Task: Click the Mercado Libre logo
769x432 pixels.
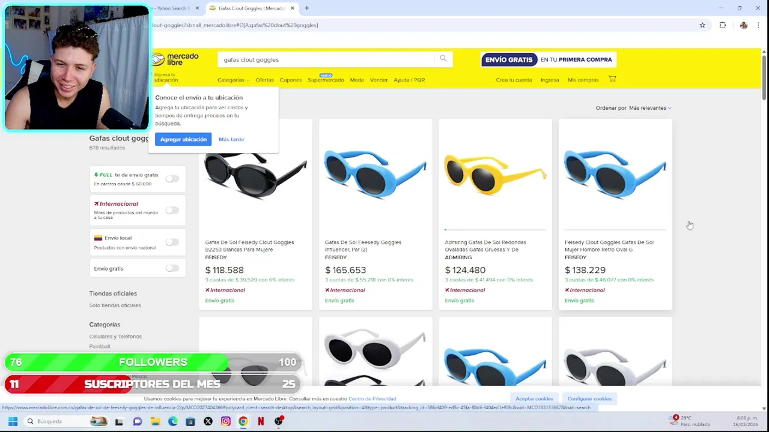Action: coord(175,59)
